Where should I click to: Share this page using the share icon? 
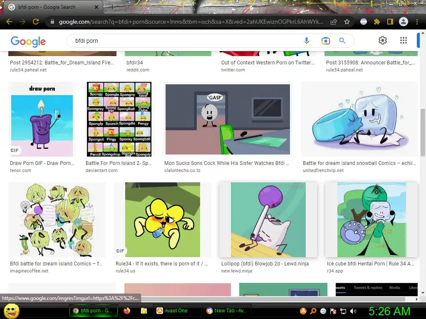click(x=334, y=22)
